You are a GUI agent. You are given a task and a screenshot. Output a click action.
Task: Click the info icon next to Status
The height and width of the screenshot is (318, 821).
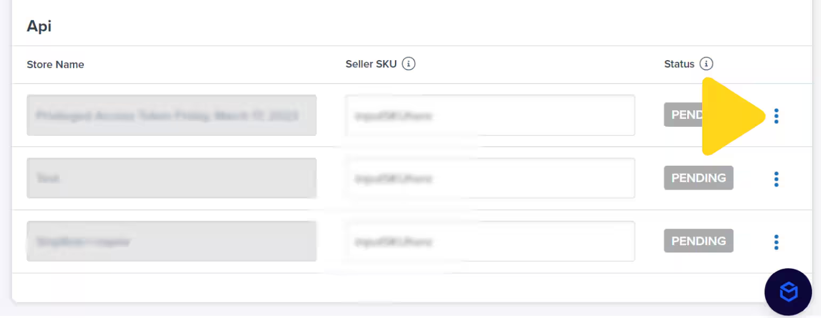pos(707,63)
